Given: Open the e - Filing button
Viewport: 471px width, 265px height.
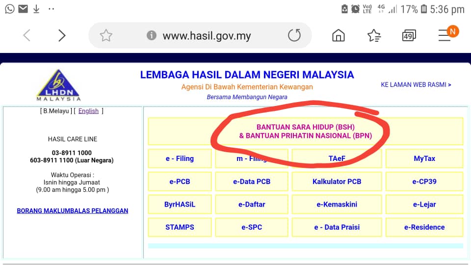Looking at the screenshot, I should point(180,159).
